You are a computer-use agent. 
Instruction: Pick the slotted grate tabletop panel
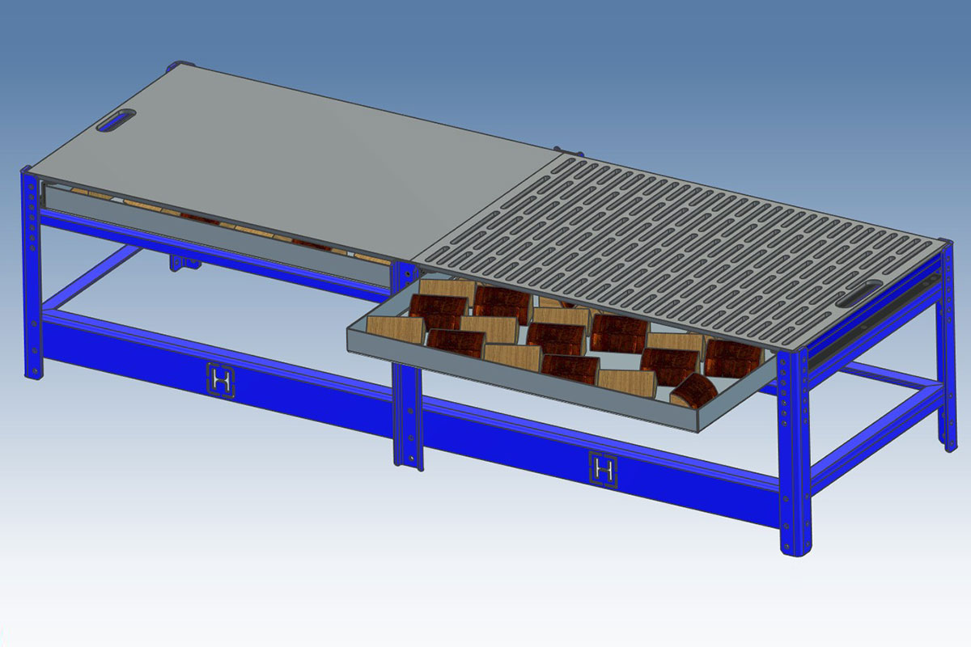tap(688, 235)
